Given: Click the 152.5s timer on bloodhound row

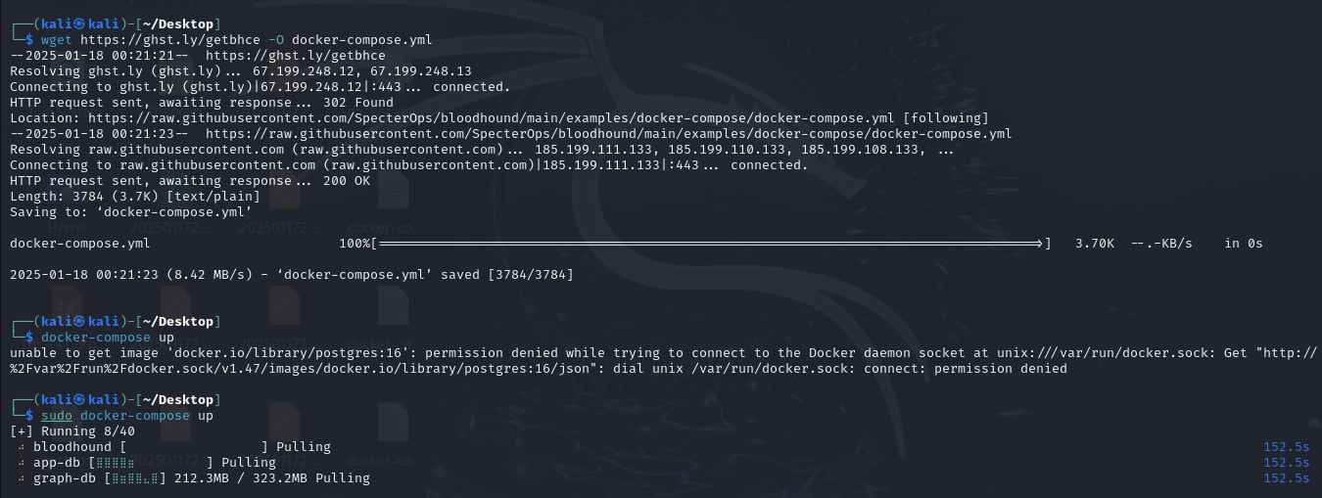Looking at the screenshot, I should 1286,447.
